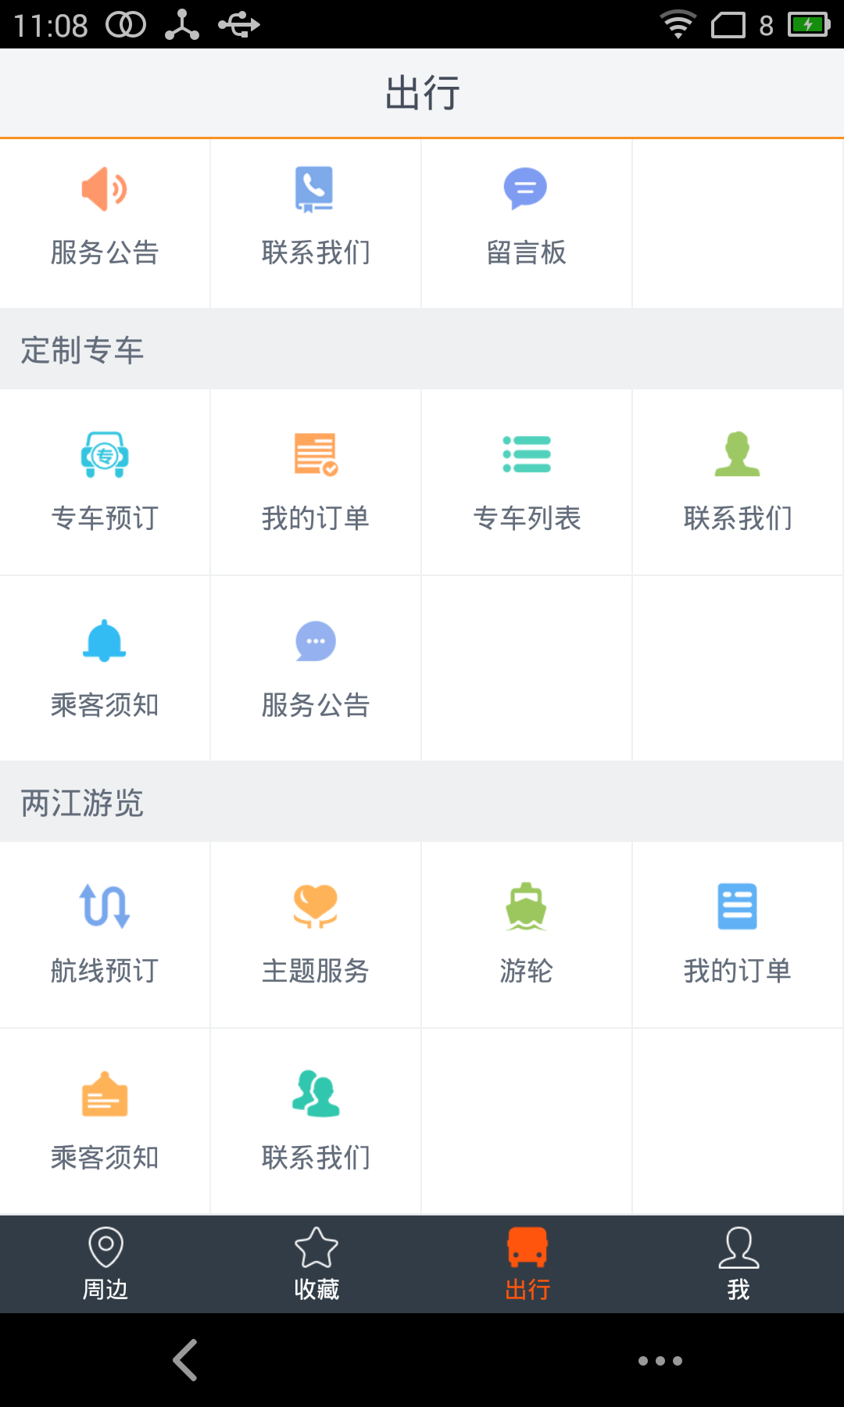The width and height of the screenshot is (844, 1407).
Task: Tap the 定制专车 section header
Action: point(82,350)
